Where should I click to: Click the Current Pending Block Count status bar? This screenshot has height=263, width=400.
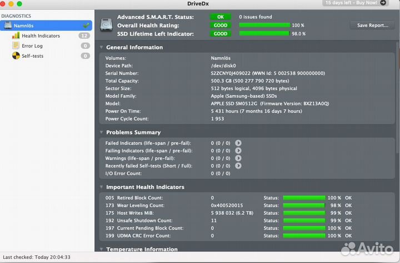click(x=304, y=228)
